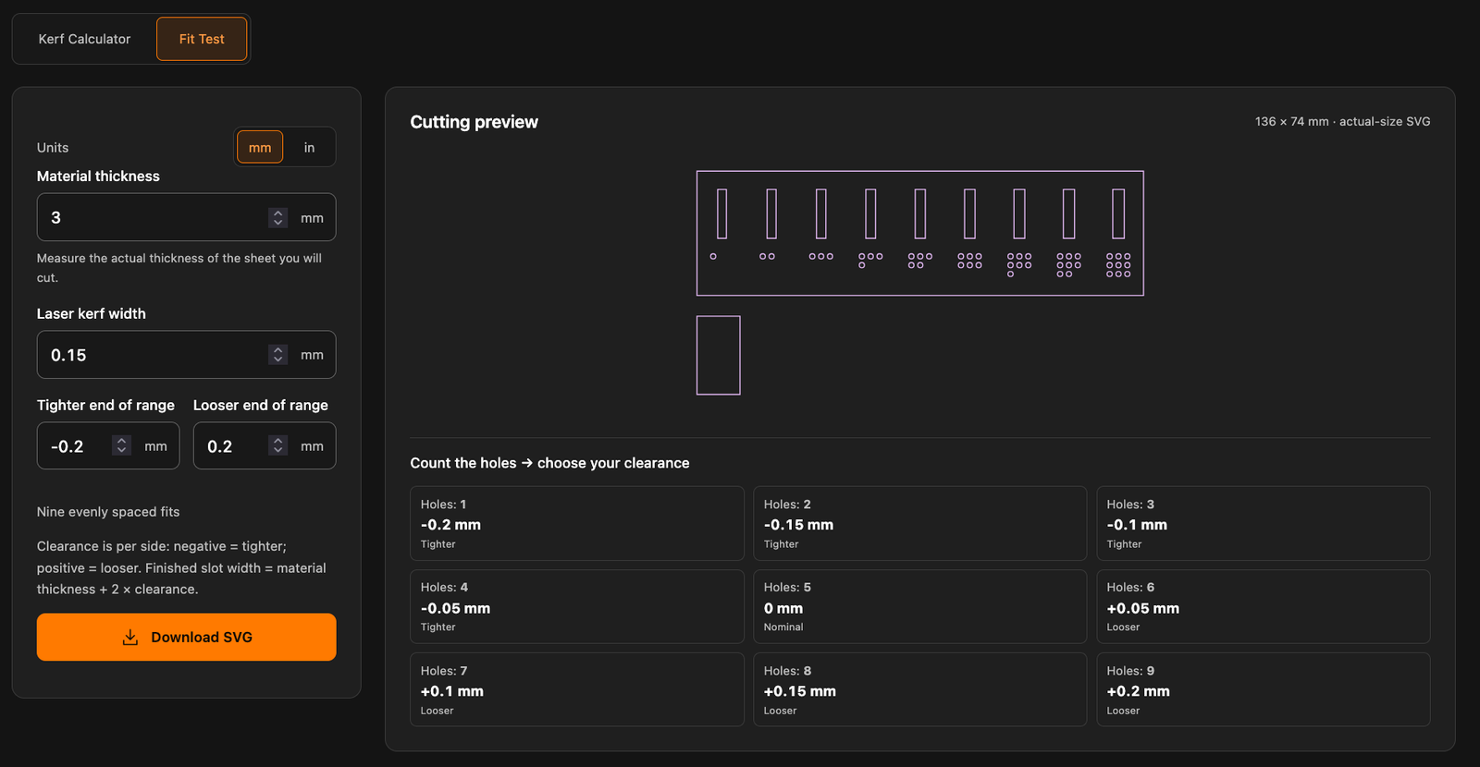Click the separate tab piece in preview
Viewport: 1480px width, 767px height.
point(719,355)
